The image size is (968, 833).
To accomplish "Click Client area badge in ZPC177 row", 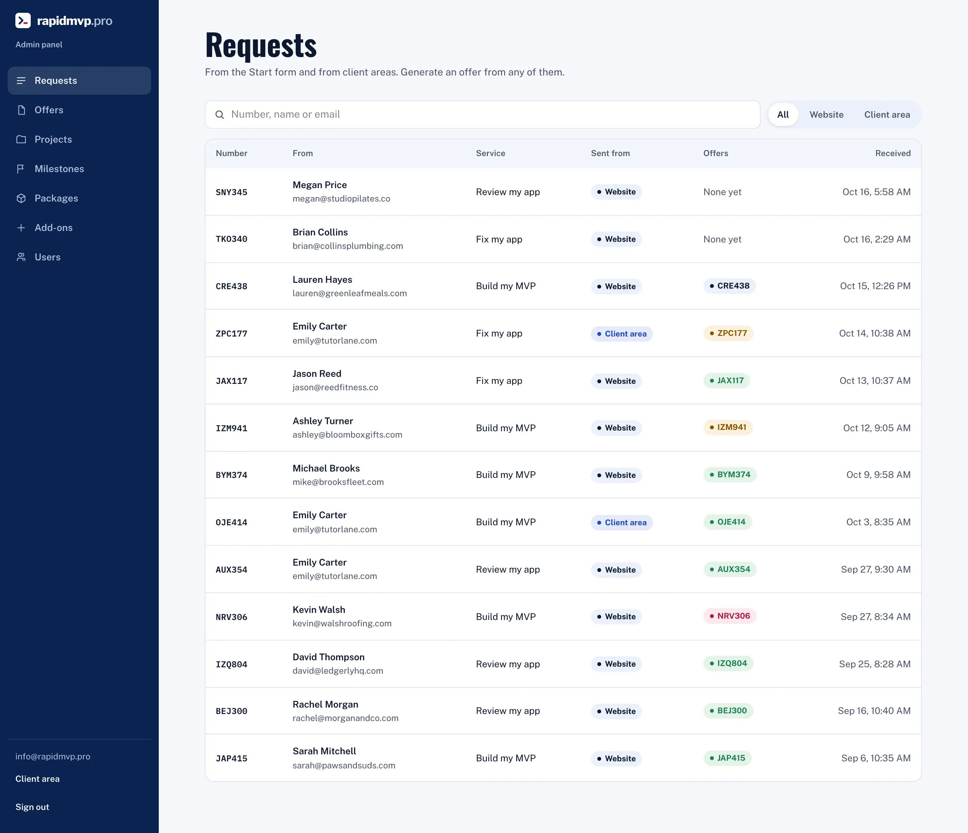I will (x=621, y=334).
